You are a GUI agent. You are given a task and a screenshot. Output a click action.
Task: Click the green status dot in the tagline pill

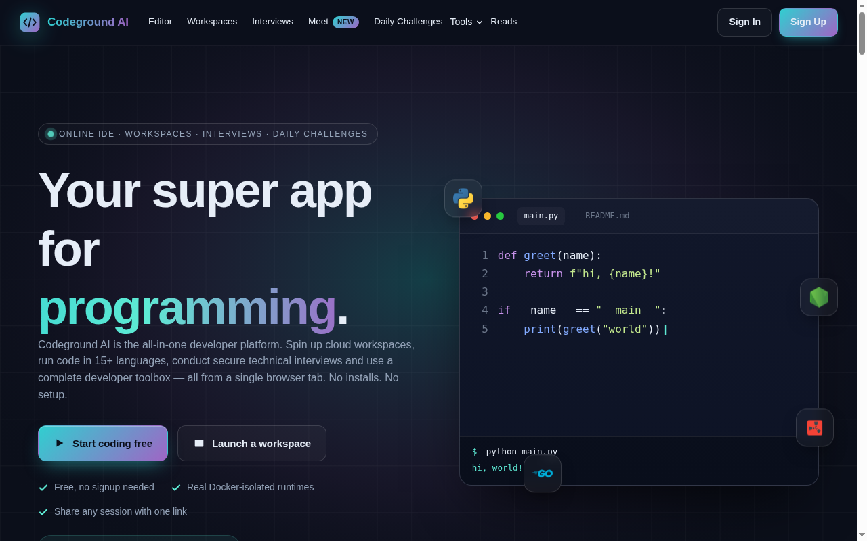click(51, 134)
